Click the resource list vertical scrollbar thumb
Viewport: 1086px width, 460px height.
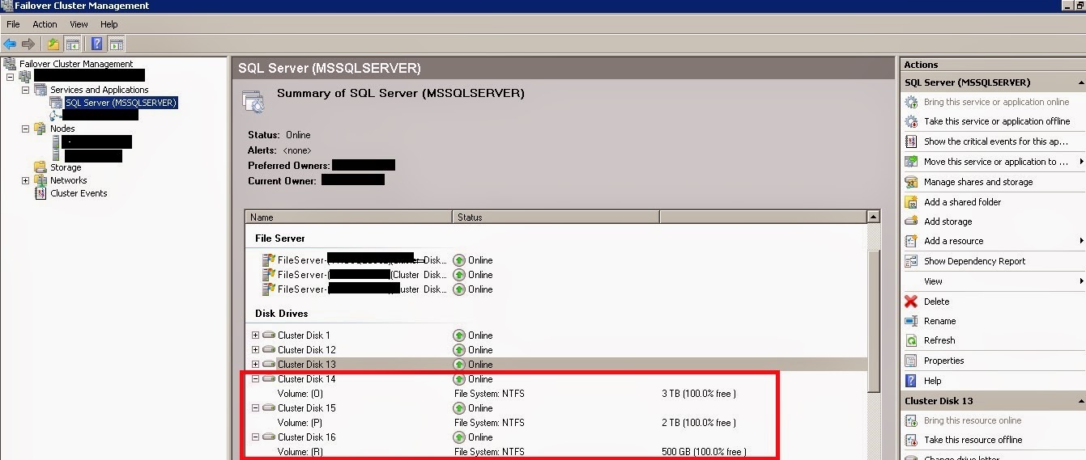coord(873,322)
